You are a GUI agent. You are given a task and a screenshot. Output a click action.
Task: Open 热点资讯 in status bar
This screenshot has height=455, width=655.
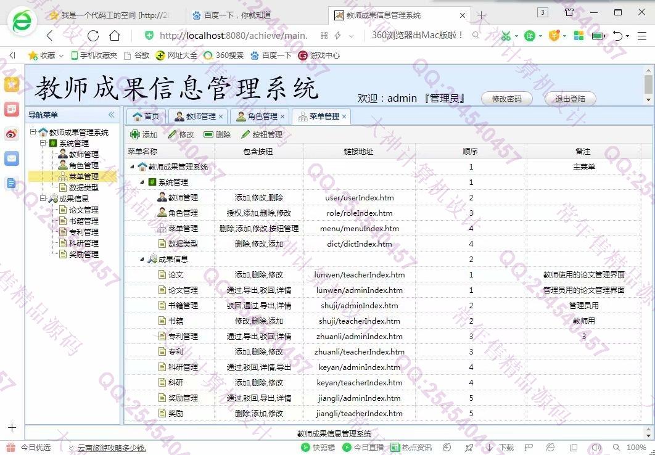(x=411, y=448)
